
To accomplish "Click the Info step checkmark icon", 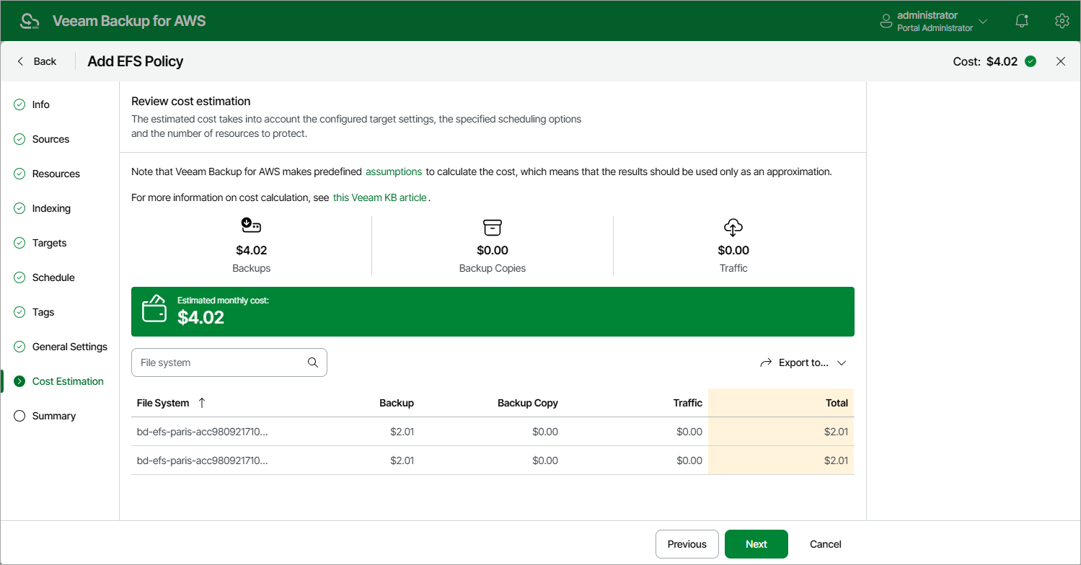I will 19,104.
